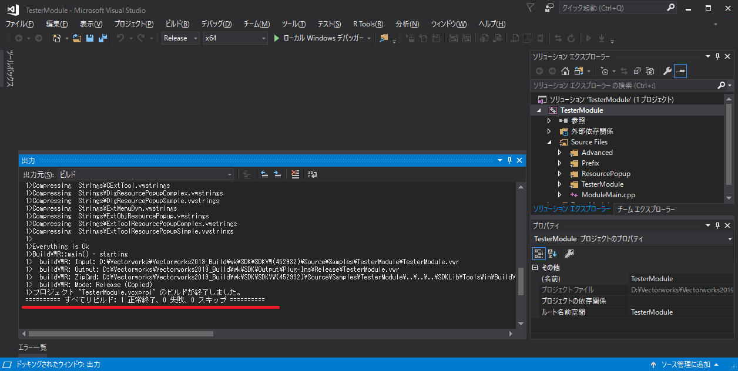This screenshot has height=371, width=738.
Task: Clear all output text icon
Action: click(x=295, y=174)
